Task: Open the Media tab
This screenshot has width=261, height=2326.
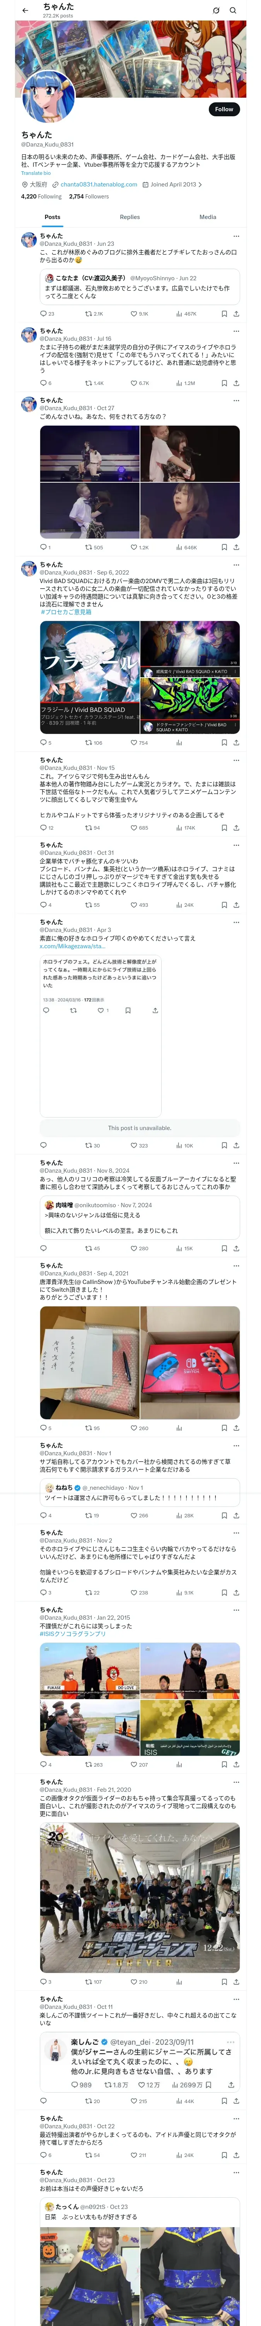Action: (x=208, y=217)
